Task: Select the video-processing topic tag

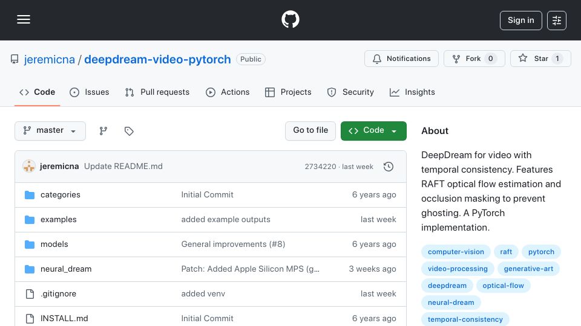Action: point(458,269)
